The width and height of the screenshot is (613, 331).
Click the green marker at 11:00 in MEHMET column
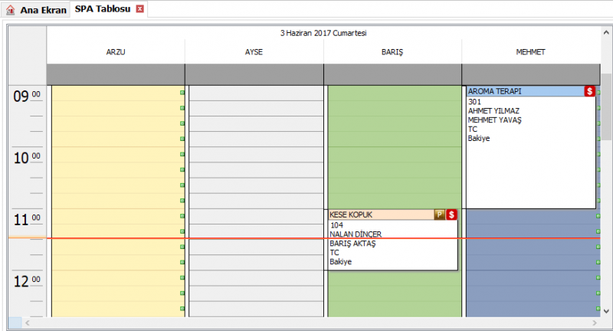(x=598, y=216)
